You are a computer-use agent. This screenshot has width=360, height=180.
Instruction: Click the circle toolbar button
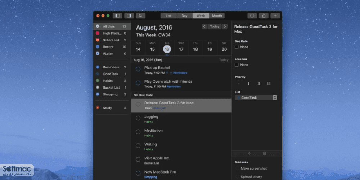(x=252, y=16)
